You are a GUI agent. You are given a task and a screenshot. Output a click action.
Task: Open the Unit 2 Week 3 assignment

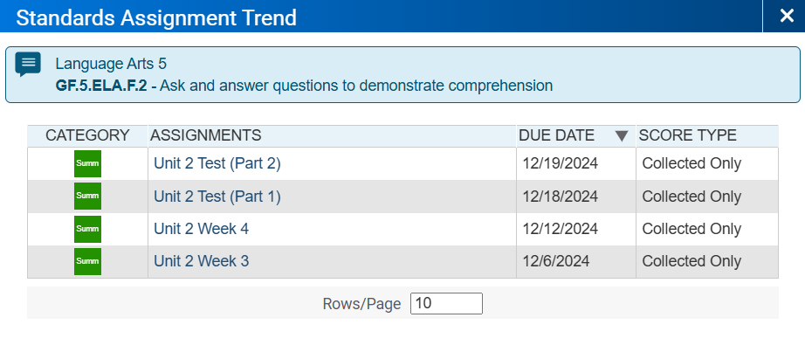[x=201, y=261]
